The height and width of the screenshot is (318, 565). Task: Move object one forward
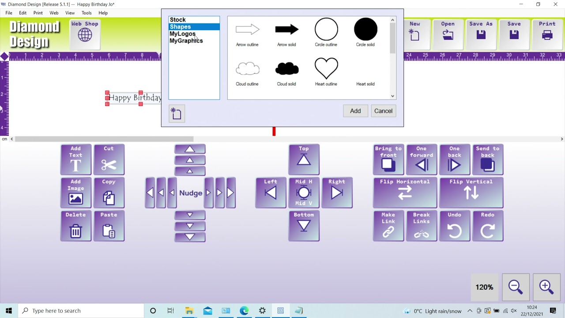click(422, 159)
